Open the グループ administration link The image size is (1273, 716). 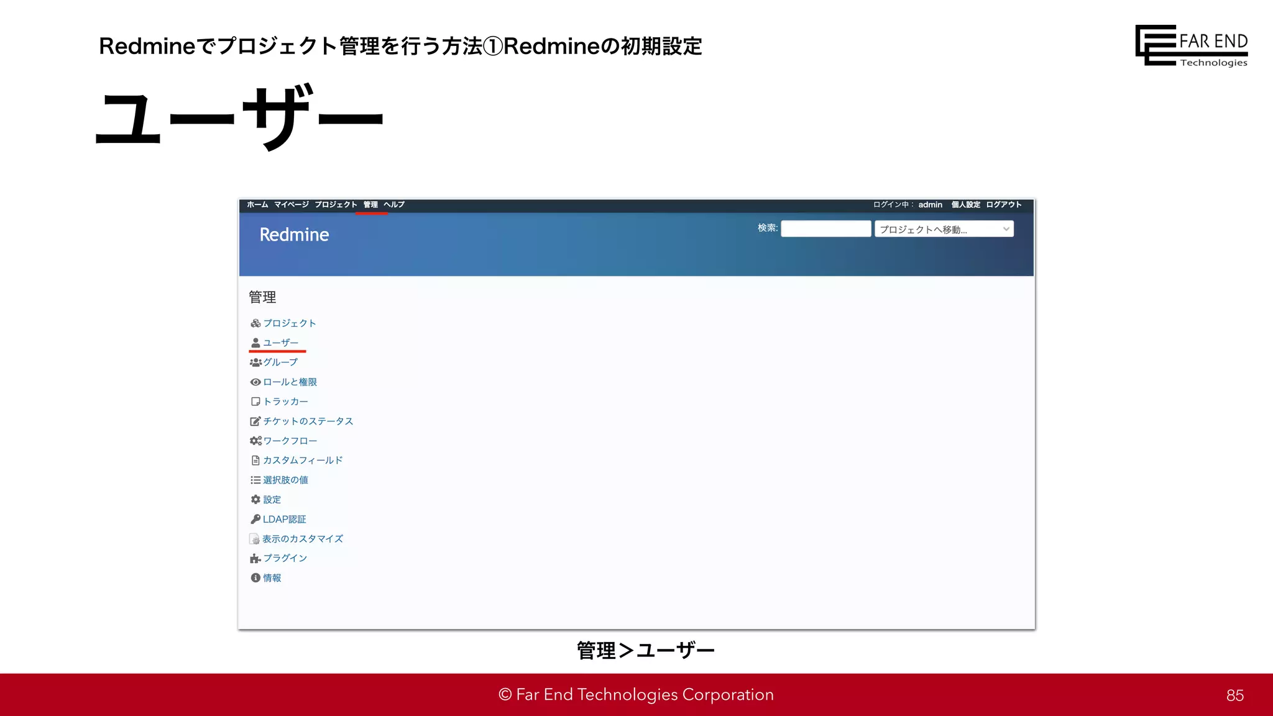coord(281,362)
